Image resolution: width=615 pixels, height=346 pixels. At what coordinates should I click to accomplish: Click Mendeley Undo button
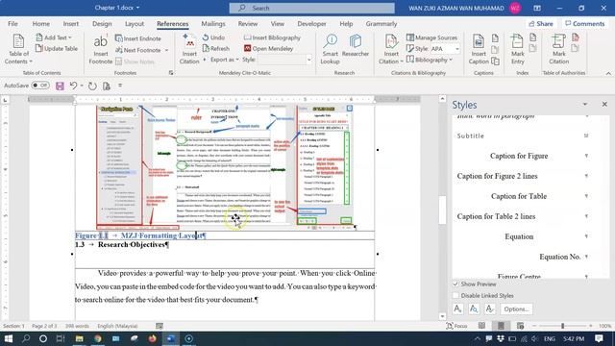point(213,37)
